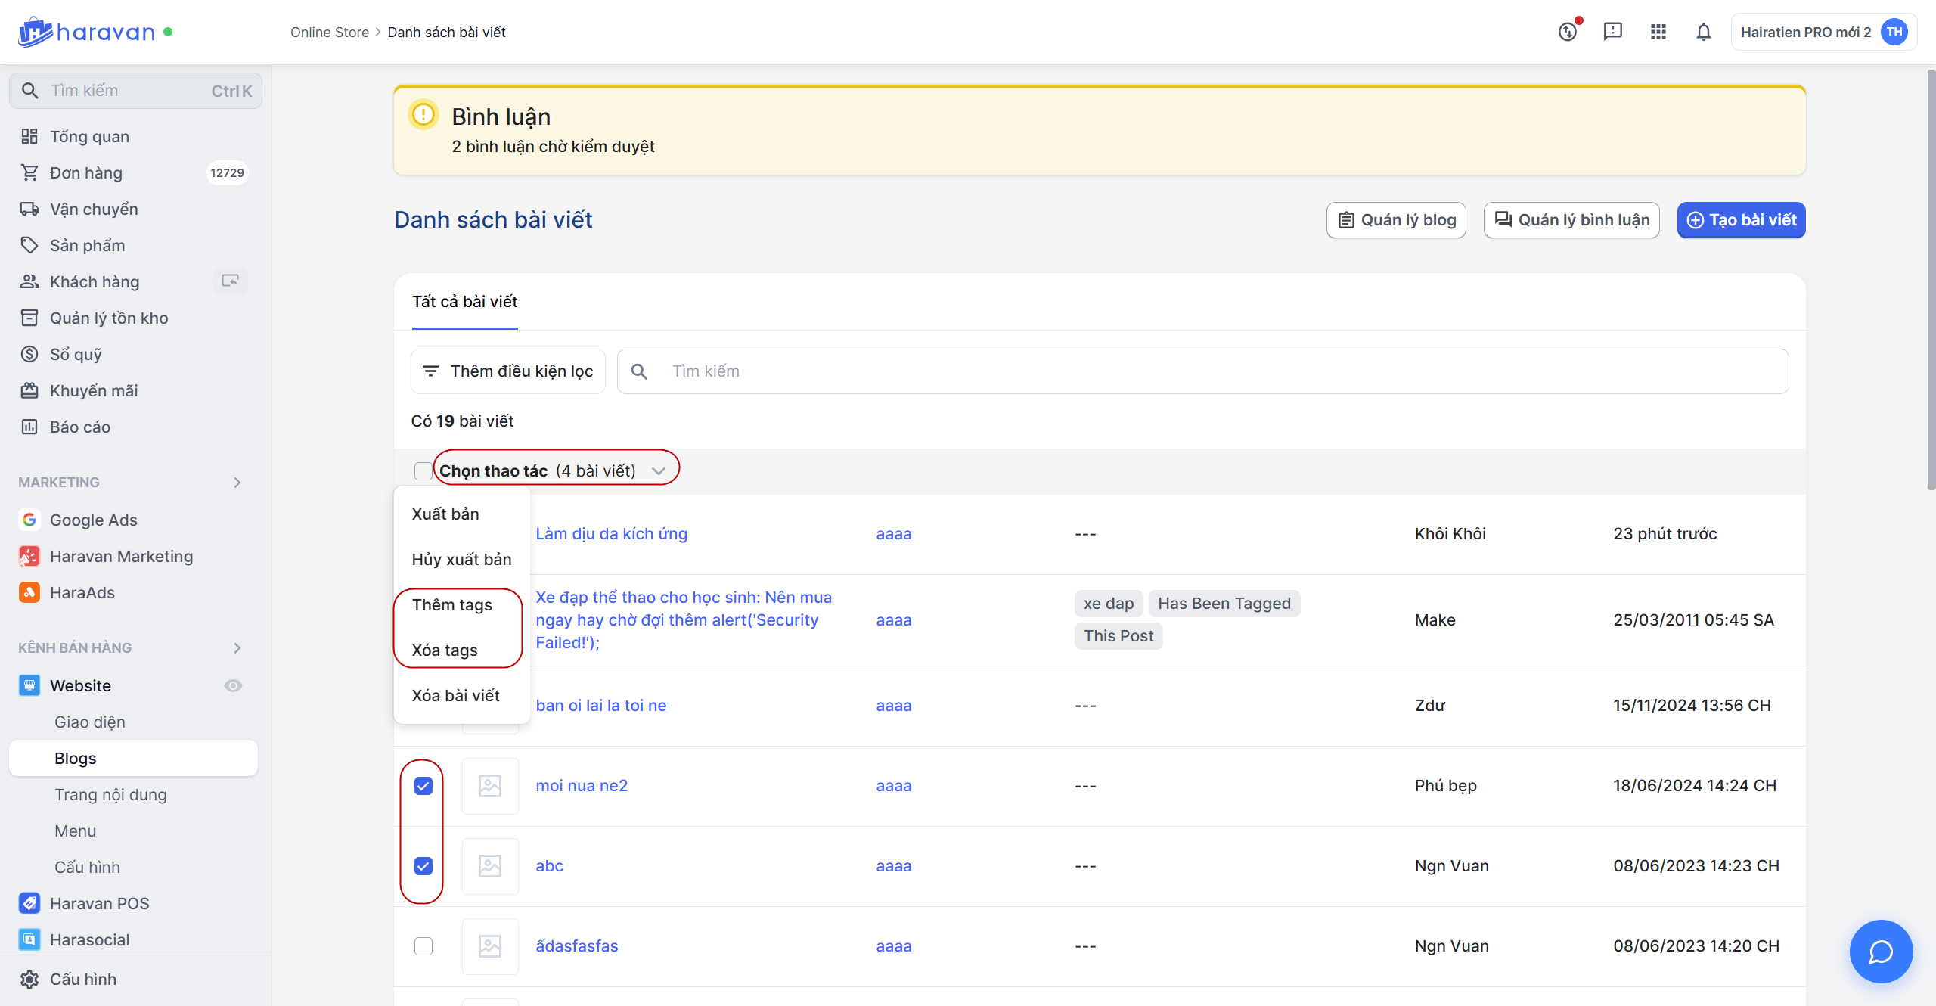Screen dimensions: 1936x1006
Task: Check the ádasfasfas post checkbox
Action: (423, 946)
